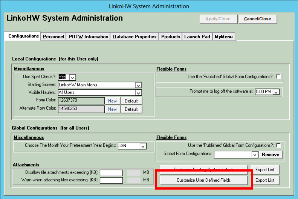Open the Products tab

171,36
